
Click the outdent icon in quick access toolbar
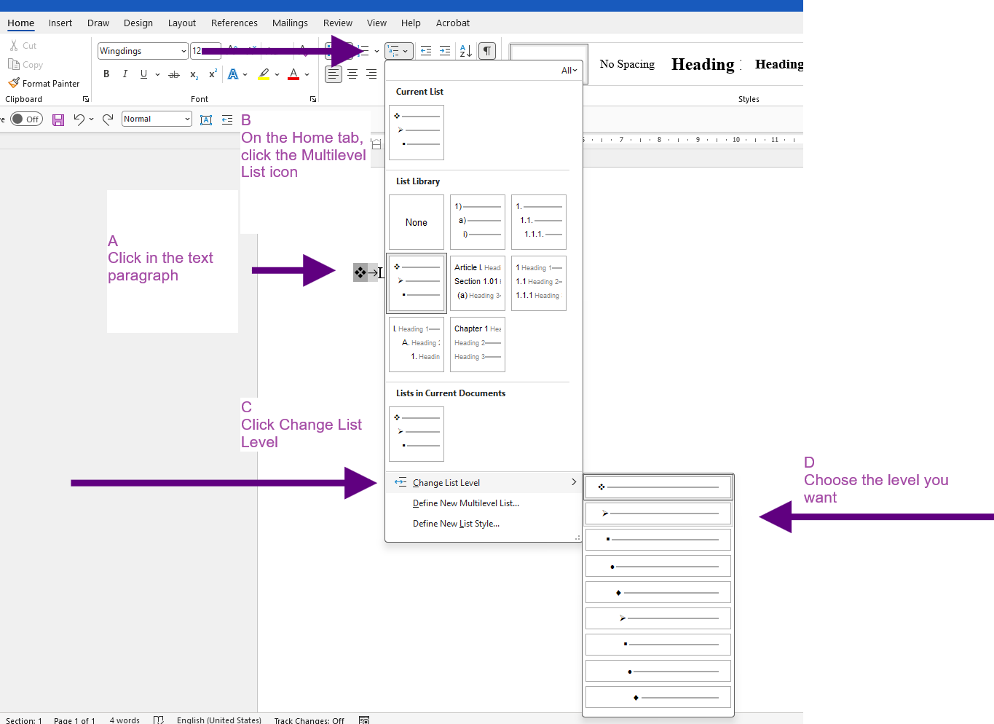point(227,119)
